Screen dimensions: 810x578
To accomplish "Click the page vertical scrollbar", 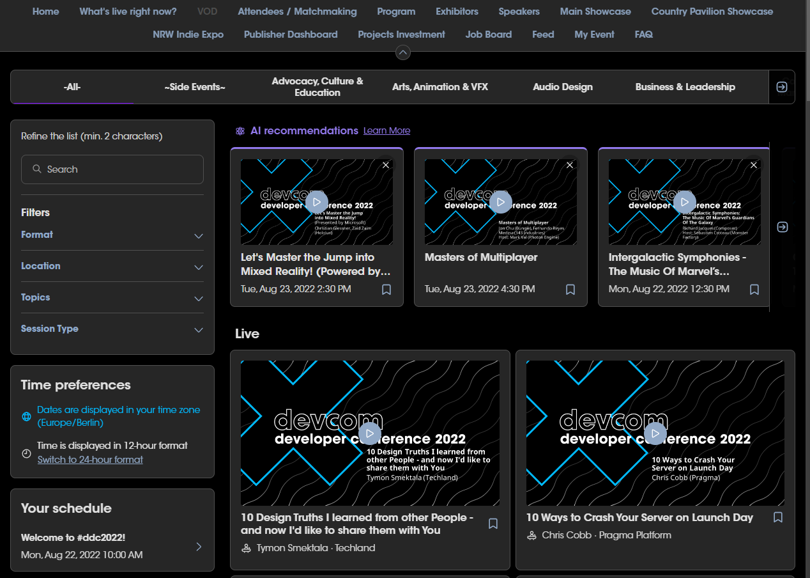I will click(807, 51).
